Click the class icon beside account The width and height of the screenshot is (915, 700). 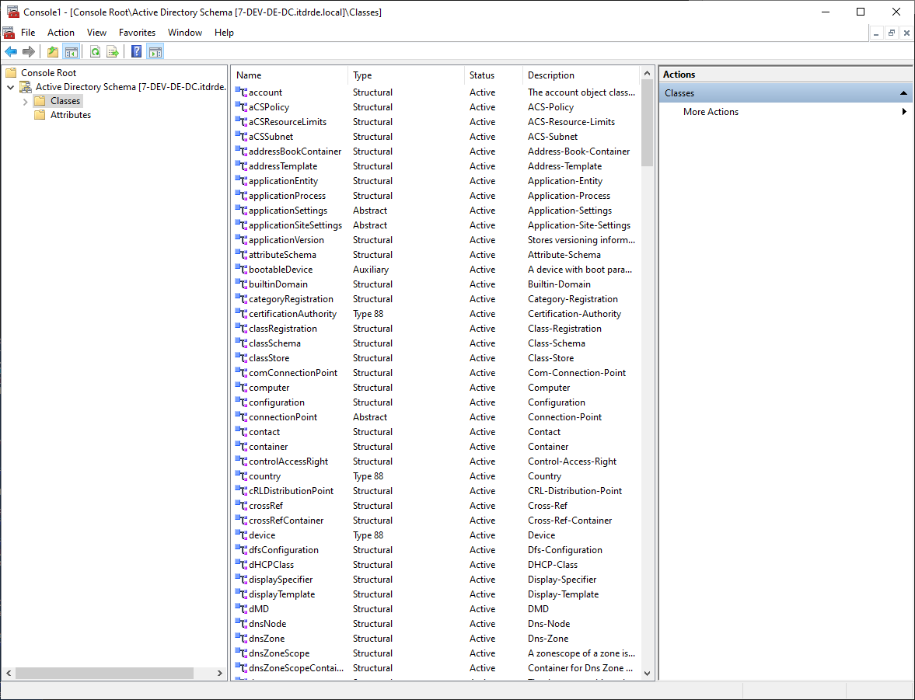pyautogui.click(x=242, y=92)
